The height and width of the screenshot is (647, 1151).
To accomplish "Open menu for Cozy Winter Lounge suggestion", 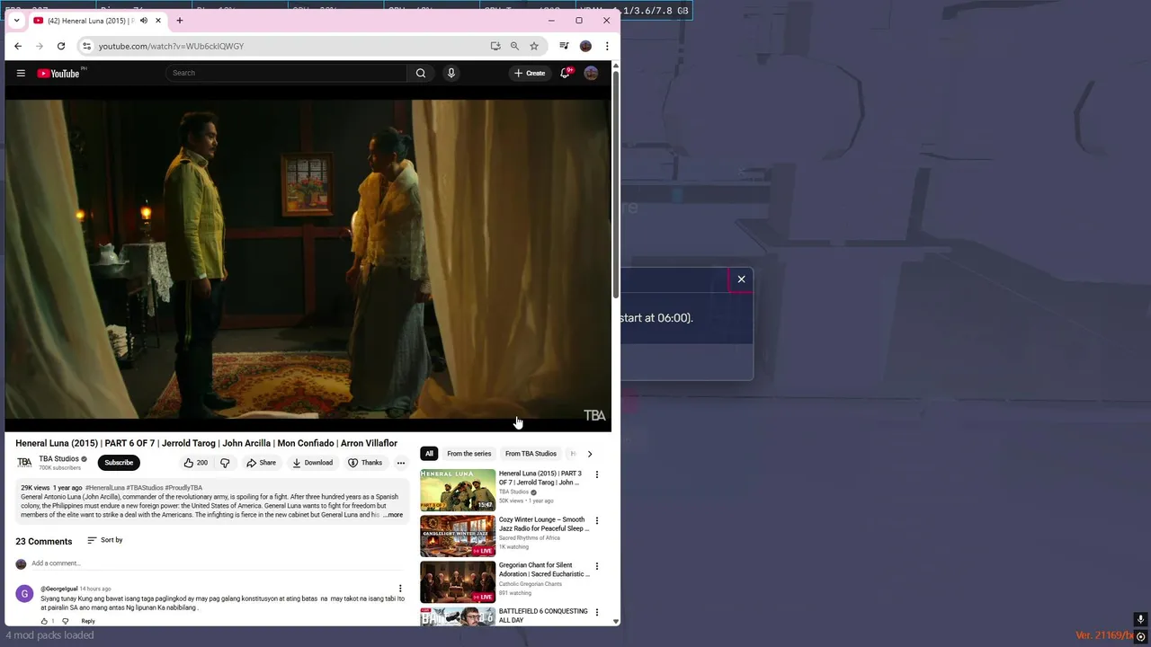I will [596, 520].
